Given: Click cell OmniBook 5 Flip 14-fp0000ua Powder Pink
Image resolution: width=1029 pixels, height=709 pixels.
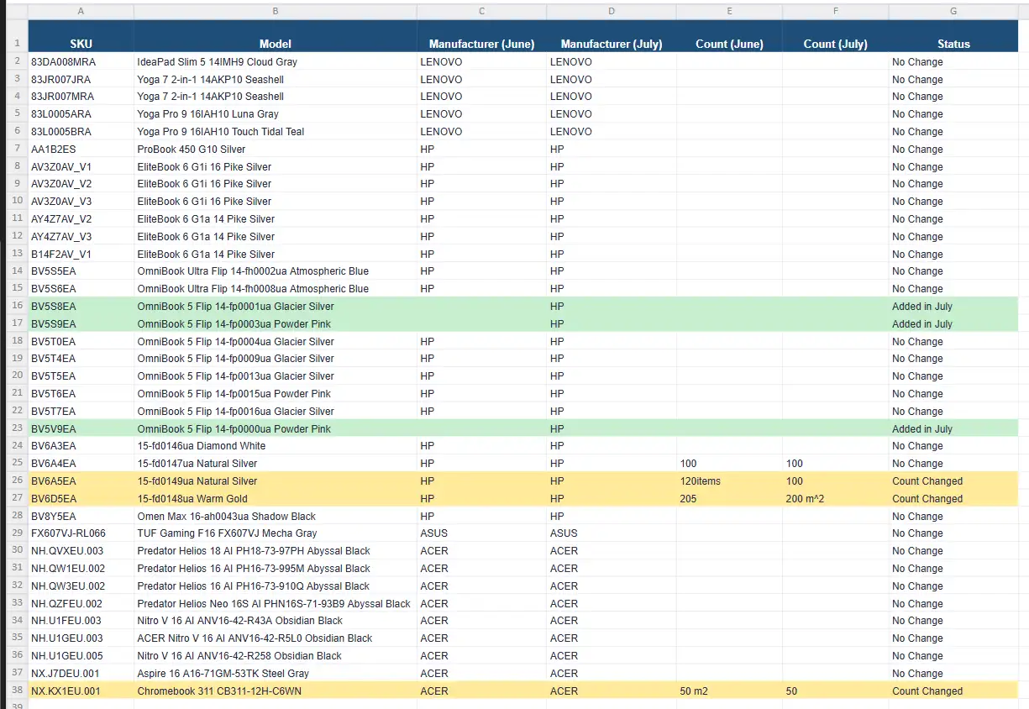Looking at the screenshot, I should pyautogui.click(x=275, y=429).
